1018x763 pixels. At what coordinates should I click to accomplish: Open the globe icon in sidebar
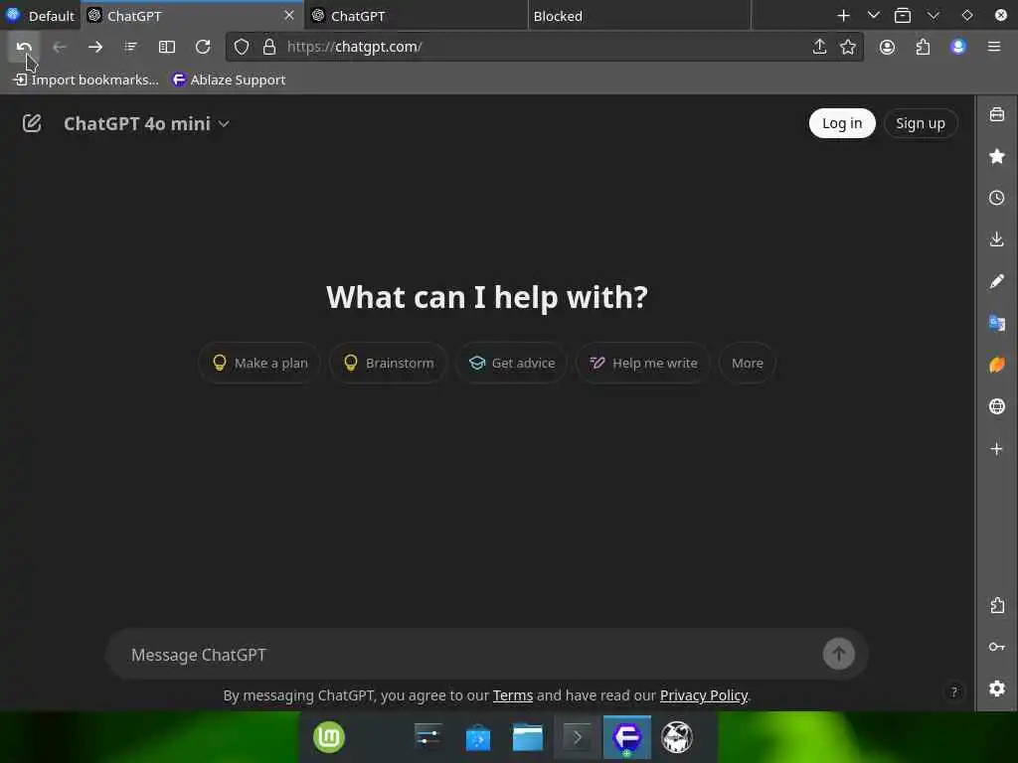click(x=996, y=406)
